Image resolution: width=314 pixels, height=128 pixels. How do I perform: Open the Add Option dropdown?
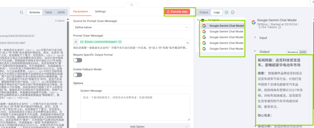pyautogui.click(x=133, y=126)
